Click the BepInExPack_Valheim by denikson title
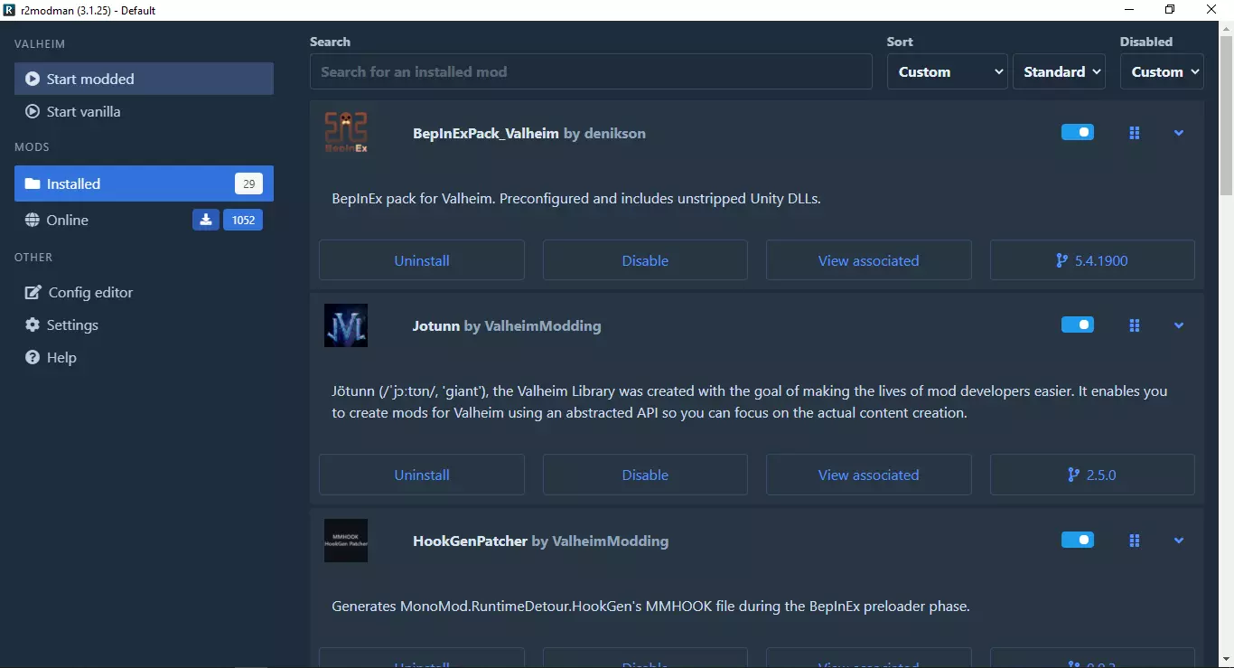This screenshot has height=668, width=1234. pos(529,133)
